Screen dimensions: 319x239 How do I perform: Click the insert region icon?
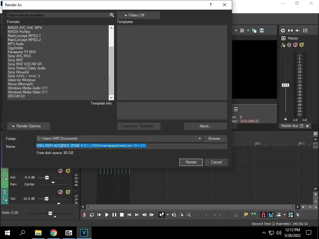pos(254,215)
